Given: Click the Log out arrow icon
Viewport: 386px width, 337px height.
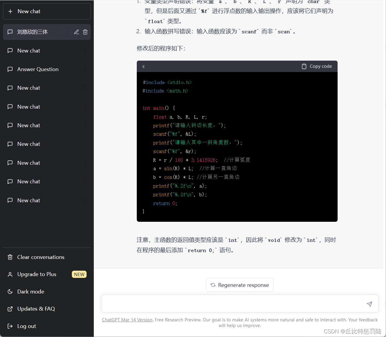Looking at the screenshot, I should click(x=10, y=326).
